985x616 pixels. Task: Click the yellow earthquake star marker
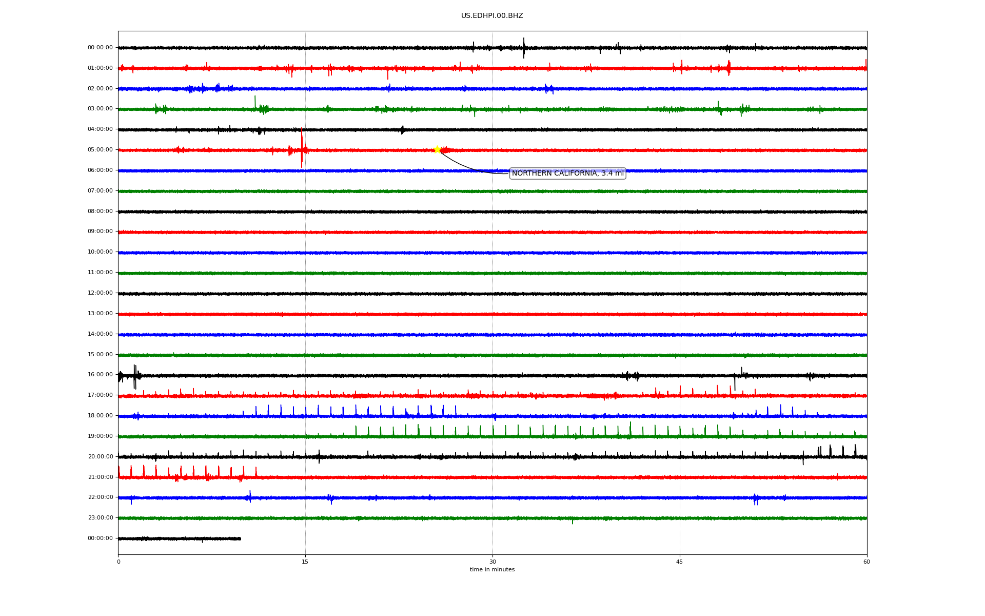tap(437, 149)
